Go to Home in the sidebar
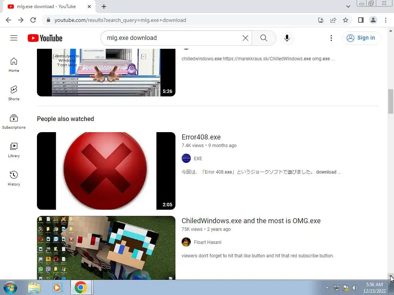 pos(14,65)
